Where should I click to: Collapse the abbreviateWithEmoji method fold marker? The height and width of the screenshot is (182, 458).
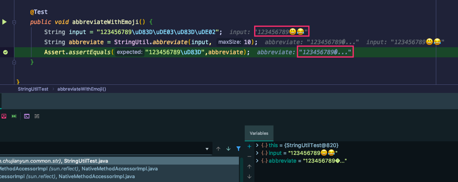point(14,22)
